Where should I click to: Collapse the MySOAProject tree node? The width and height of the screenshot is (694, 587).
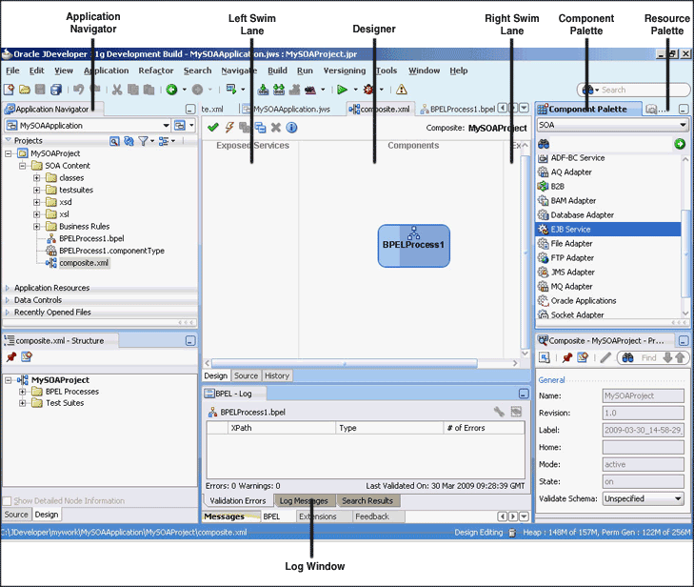tap(8, 153)
